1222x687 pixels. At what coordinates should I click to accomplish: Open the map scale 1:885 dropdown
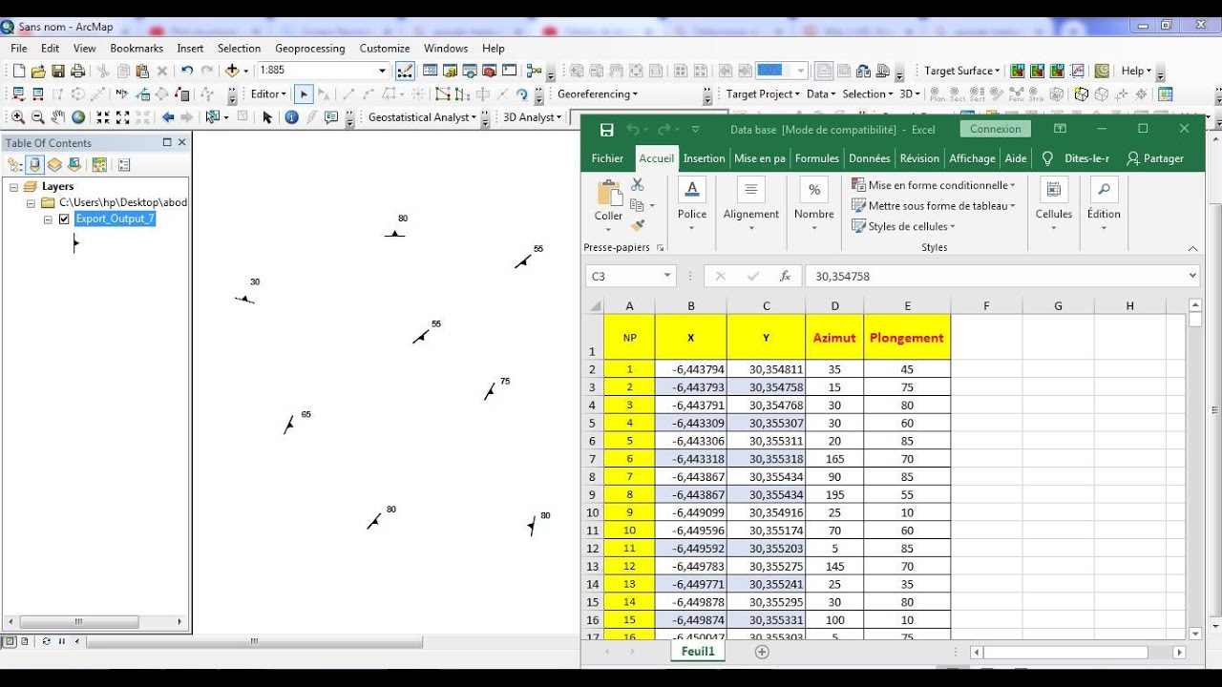coord(382,71)
